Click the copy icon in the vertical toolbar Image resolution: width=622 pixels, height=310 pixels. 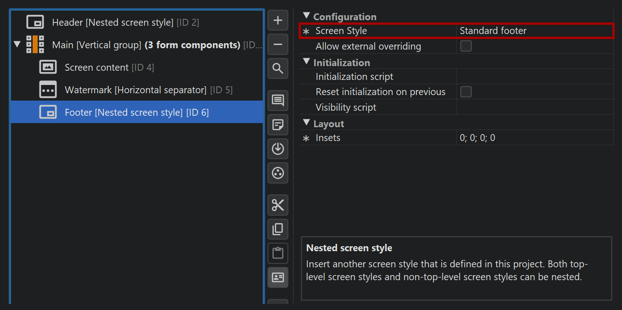point(278,229)
